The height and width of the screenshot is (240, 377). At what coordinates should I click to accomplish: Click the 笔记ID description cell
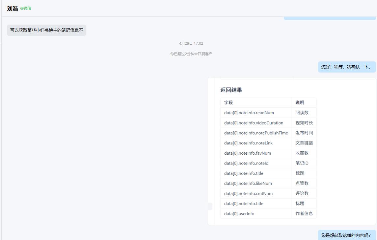tap(304, 163)
